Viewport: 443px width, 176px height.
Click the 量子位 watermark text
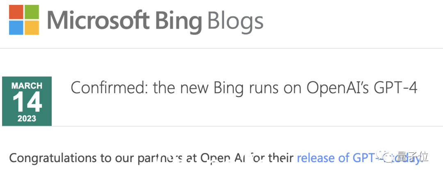[412, 156]
